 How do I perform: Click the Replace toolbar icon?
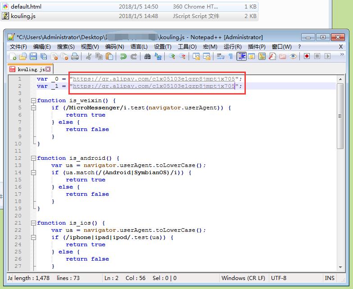pyautogui.click(x=158, y=56)
